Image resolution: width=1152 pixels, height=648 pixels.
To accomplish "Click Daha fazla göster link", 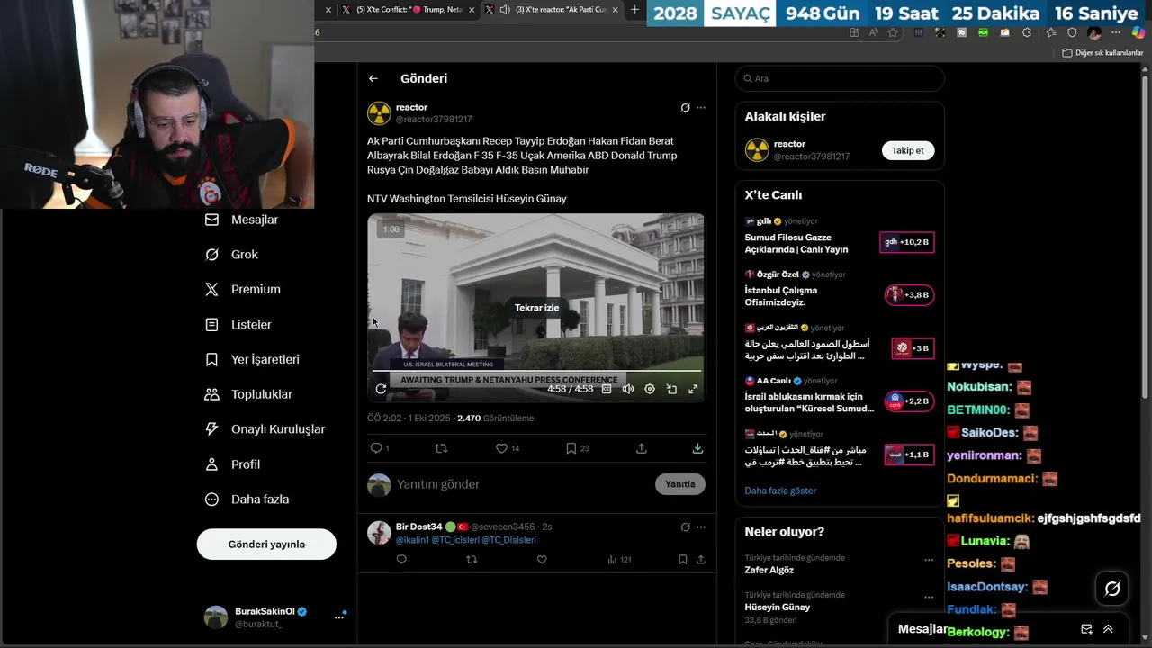I will click(x=780, y=490).
